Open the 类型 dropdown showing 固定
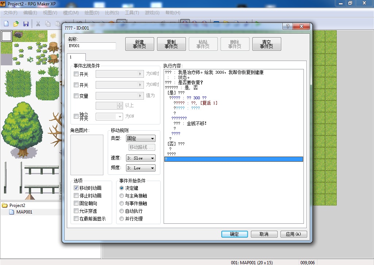The width and height of the screenshot is (374, 265). (141, 138)
